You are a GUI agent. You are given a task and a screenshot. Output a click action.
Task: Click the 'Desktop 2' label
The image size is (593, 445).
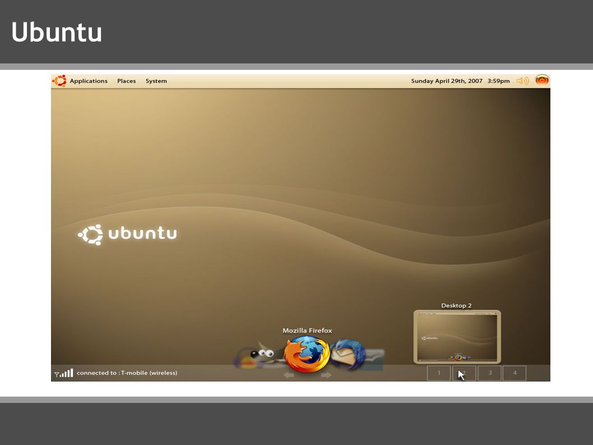click(456, 306)
